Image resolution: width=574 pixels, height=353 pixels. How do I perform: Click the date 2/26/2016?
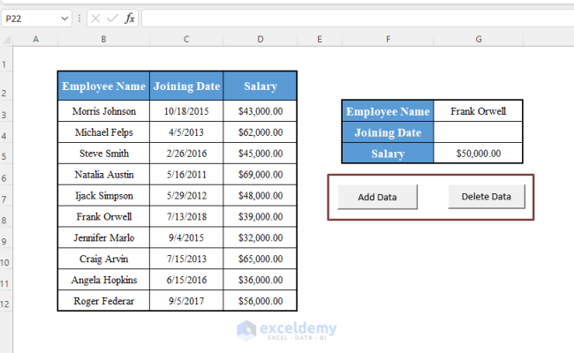[186, 154]
